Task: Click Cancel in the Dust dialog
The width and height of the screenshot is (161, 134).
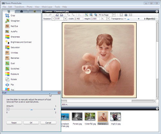Action: (48, 123)
